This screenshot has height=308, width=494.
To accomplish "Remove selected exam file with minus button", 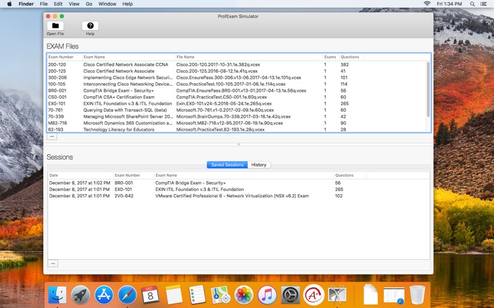I will [52, 136].
